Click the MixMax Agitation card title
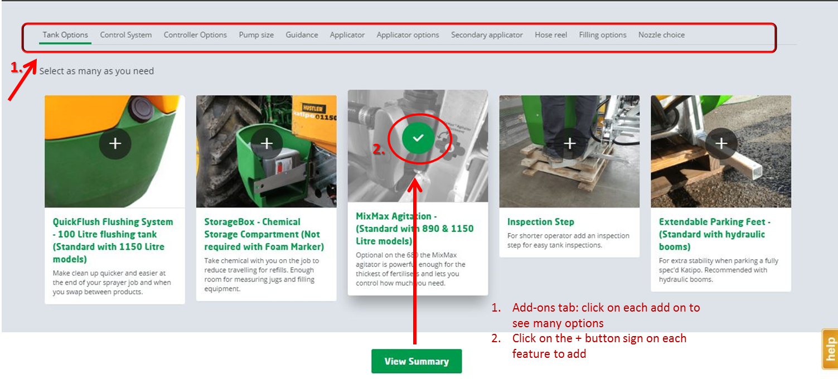 415,229
